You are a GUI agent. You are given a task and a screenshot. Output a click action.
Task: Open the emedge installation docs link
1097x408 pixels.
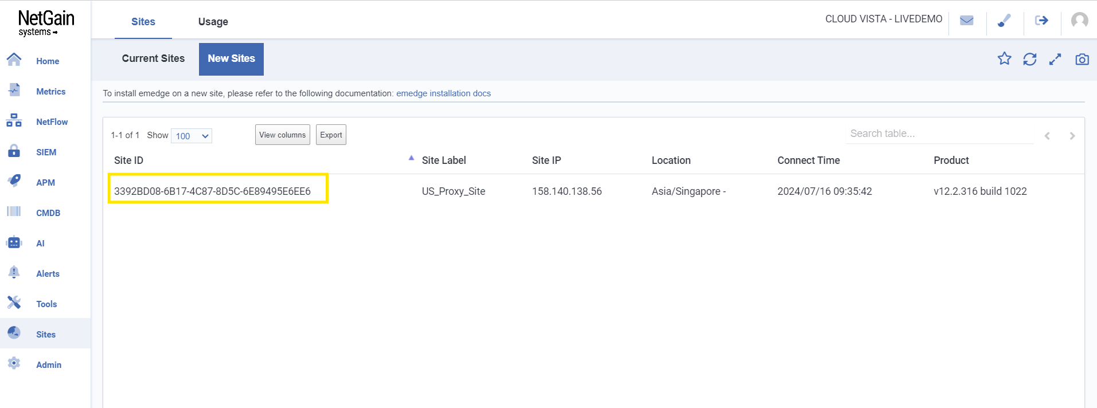click(x=443, y=93)
